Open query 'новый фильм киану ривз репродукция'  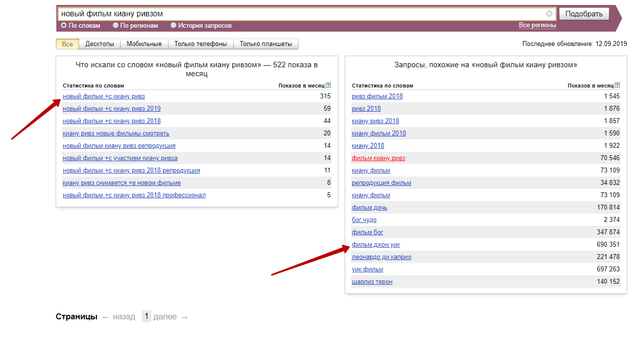[119, 146]
